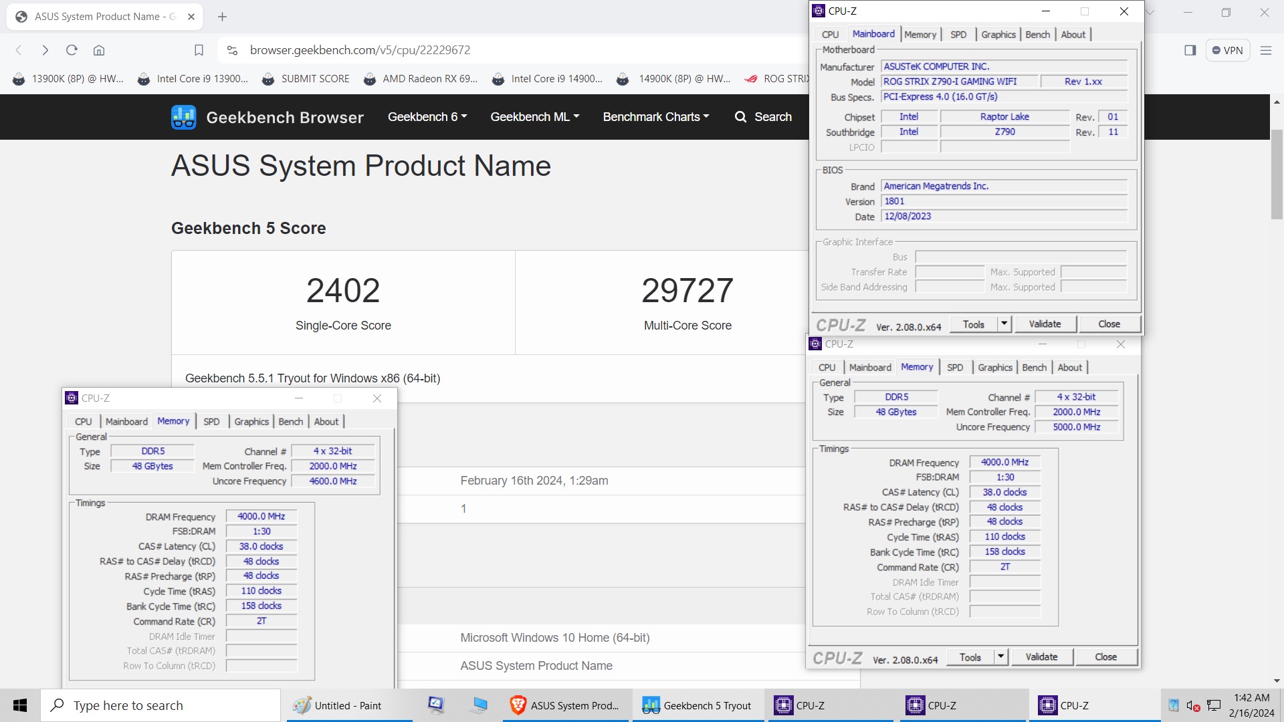Expand Tools dropdown arrow in top-right CPU-Z window

click(x=1004, y=324)
